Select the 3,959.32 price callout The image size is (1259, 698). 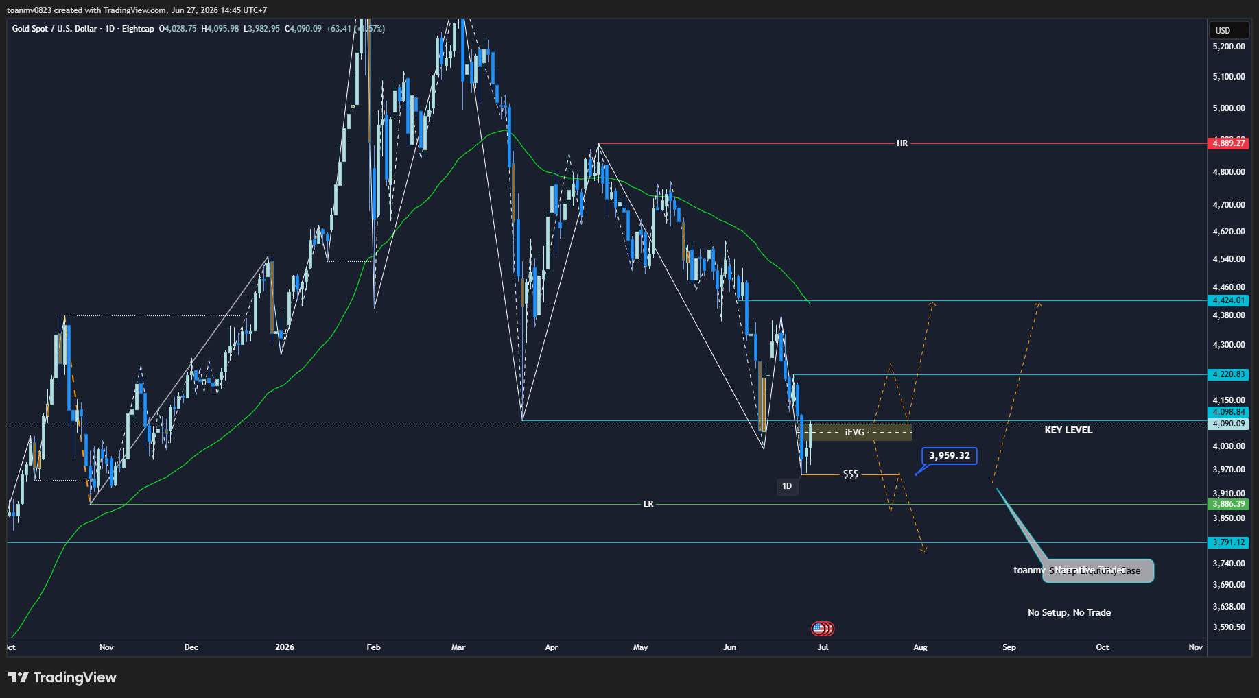(x=950, y=455)
